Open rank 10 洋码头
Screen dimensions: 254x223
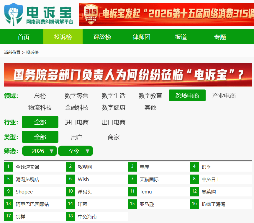(x=97, y=192)
